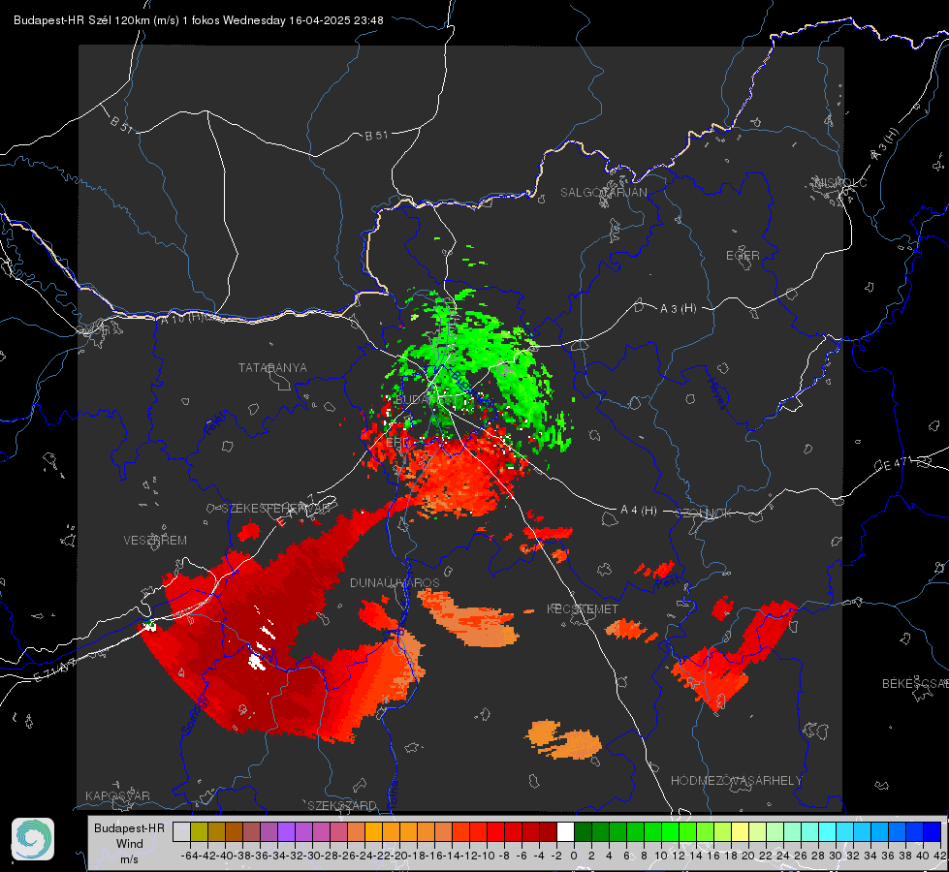
Task: Click the legend value '-64'
Action: point(189,856)
